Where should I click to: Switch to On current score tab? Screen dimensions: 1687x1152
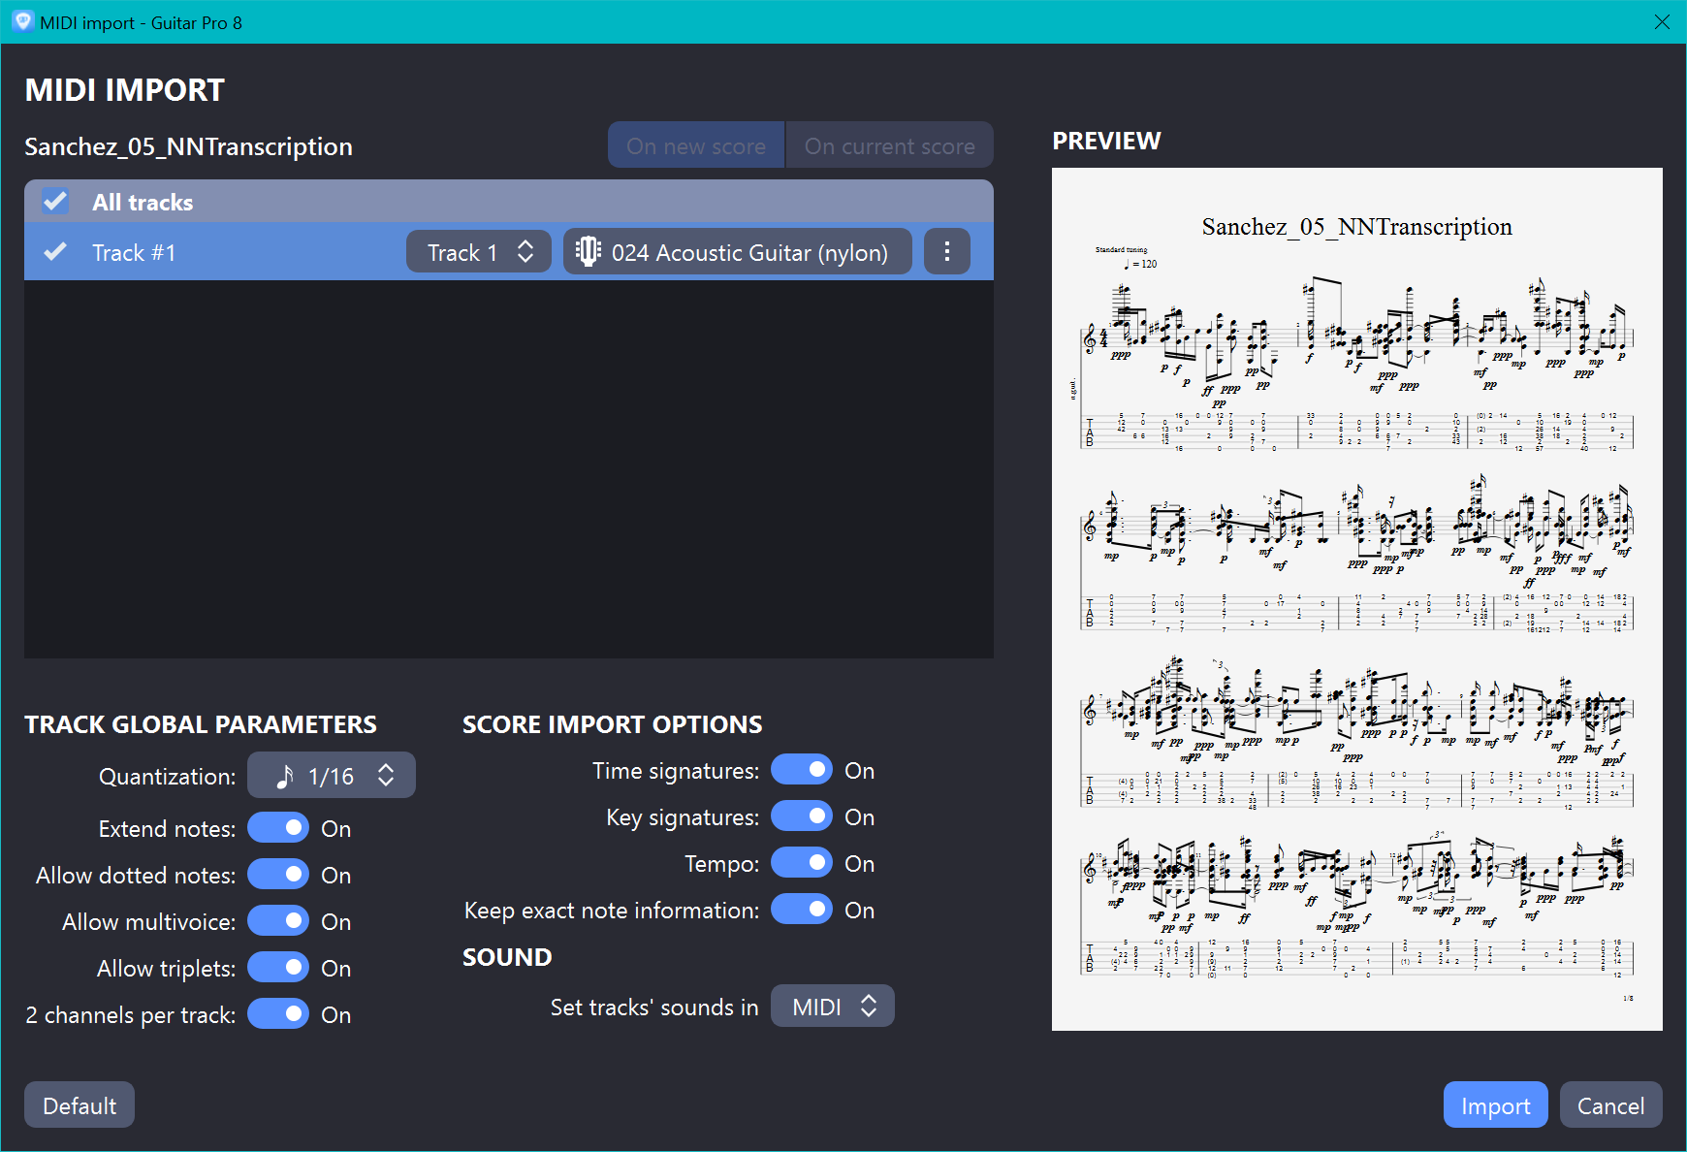pyautogui.click(x=889, y=145)
